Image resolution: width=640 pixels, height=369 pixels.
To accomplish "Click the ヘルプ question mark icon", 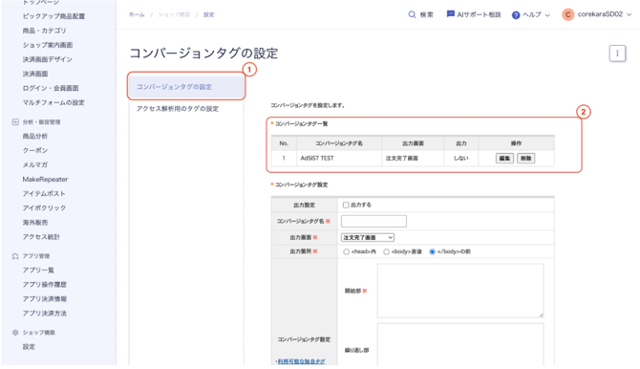I will (x=516, y=15).
